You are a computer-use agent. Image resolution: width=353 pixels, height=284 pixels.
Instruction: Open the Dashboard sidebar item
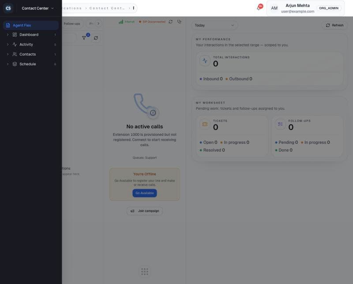pyautogui.click(x=31, y=35)
